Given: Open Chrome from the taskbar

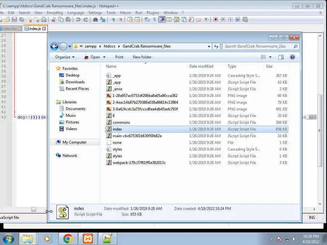Looking at the screenshot, I should point(68,239).
